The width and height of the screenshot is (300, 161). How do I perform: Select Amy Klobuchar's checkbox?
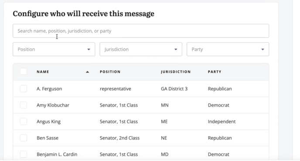tap(24, 105)
